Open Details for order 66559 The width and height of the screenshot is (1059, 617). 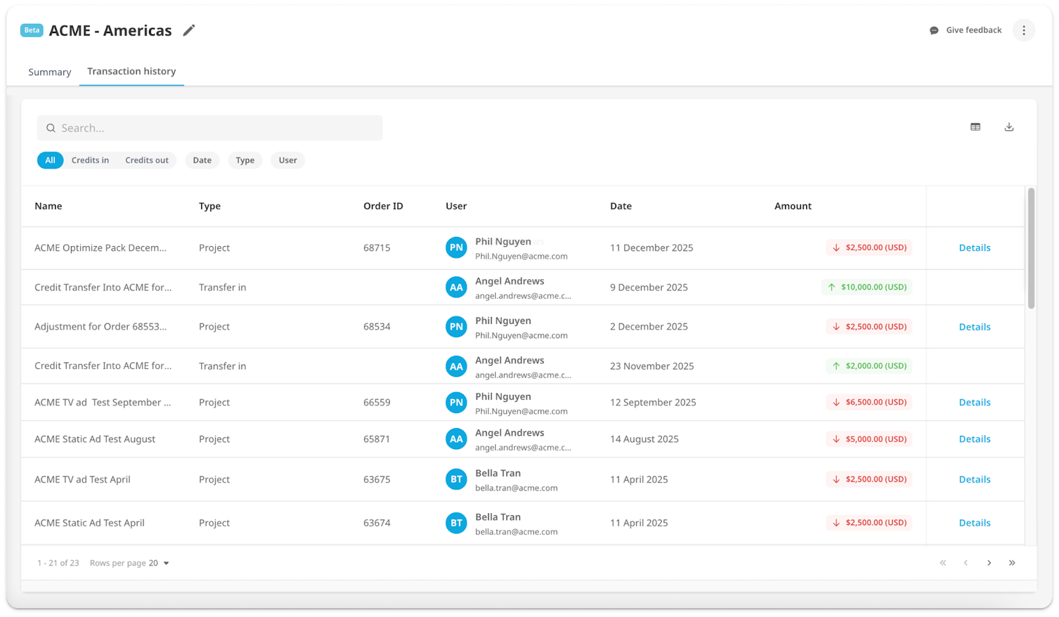(974, 402)
